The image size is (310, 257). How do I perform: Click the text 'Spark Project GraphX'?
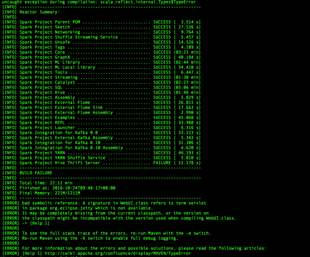tap(45, 57)
